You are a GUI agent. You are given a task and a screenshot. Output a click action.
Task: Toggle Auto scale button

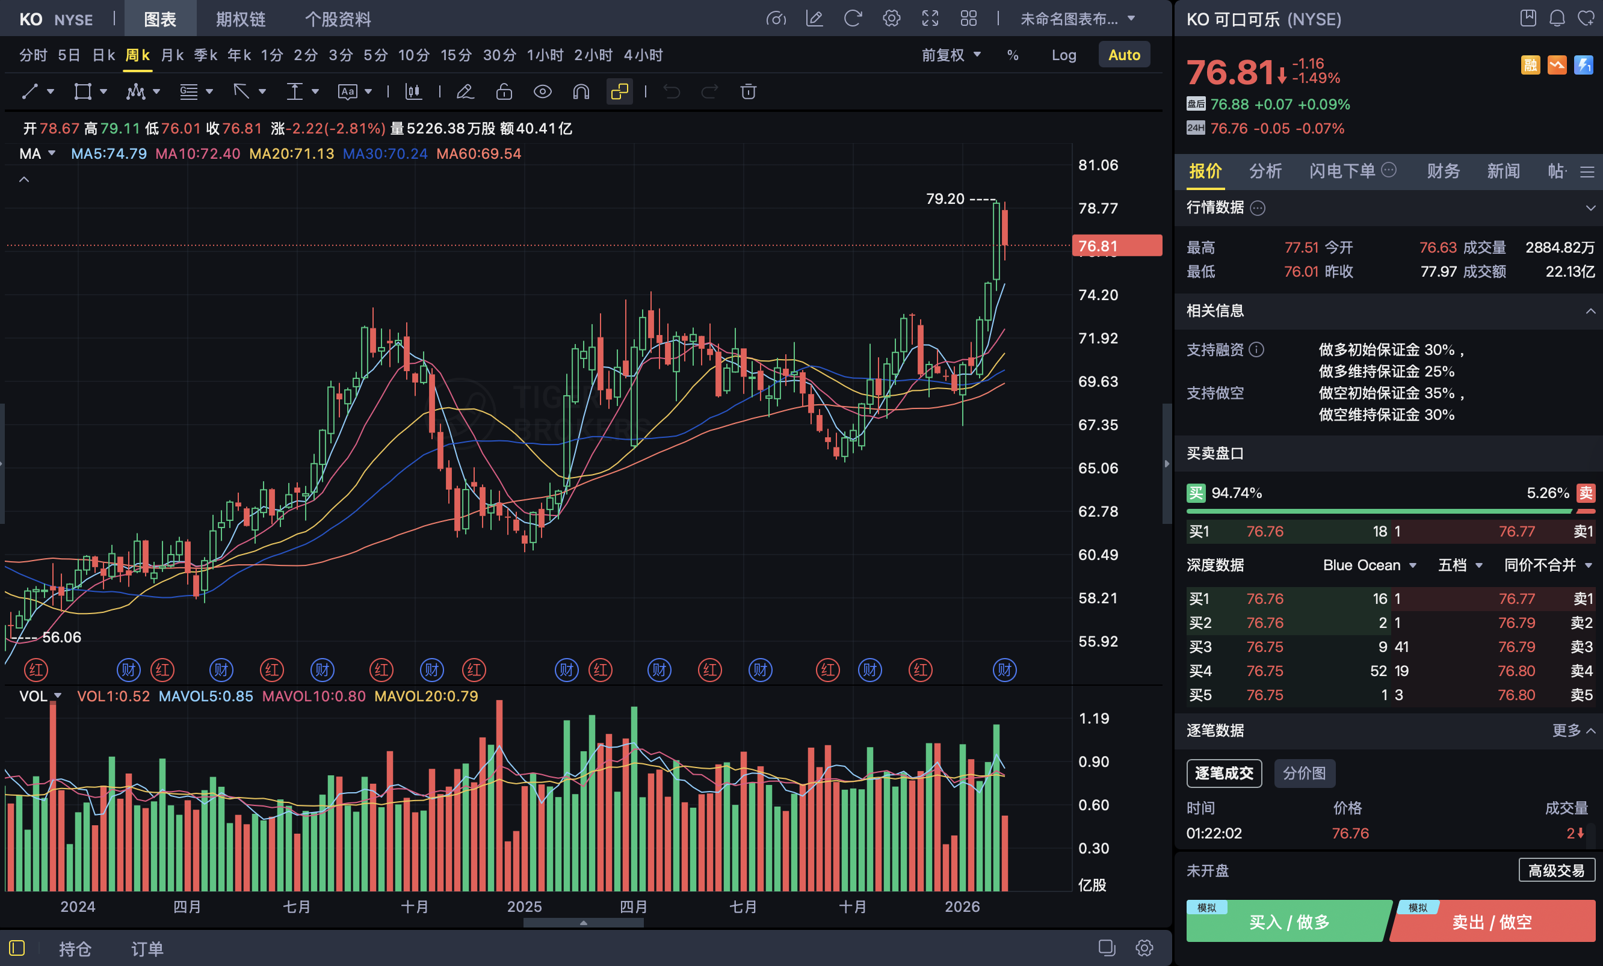[1123, 55]
